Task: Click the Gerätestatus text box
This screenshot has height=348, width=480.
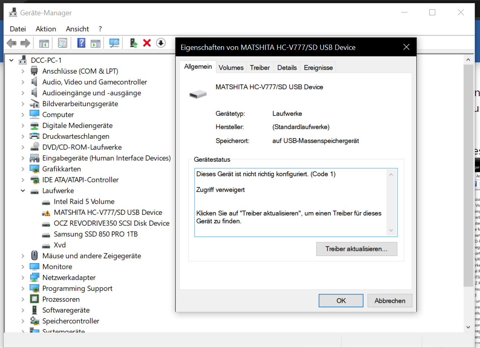Action: [x=296, y=202]
